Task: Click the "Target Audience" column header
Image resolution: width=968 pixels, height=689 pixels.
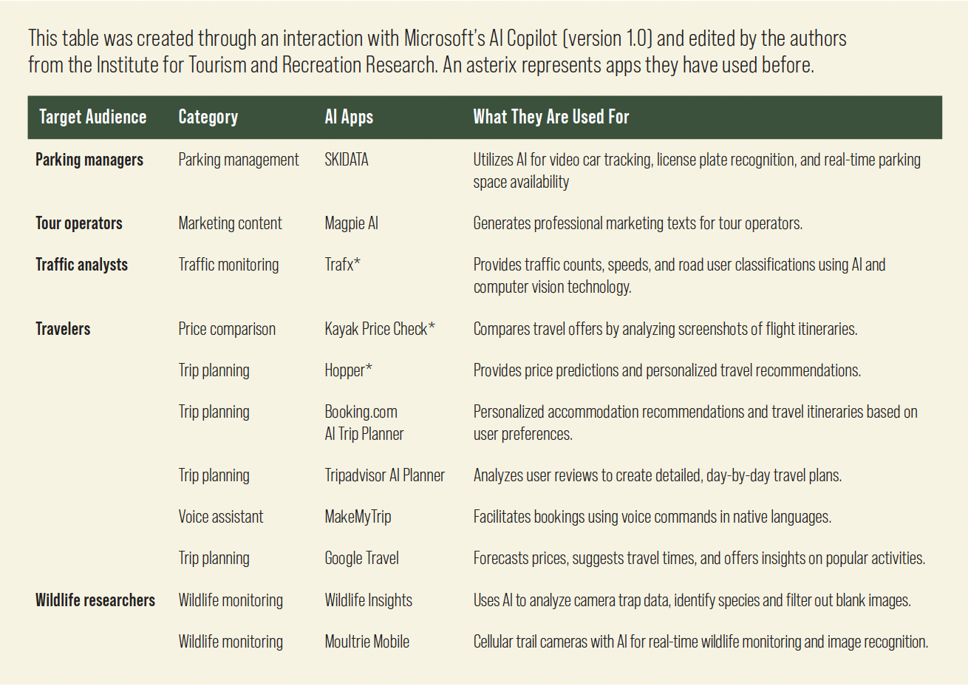Action: tap(92, 117)
